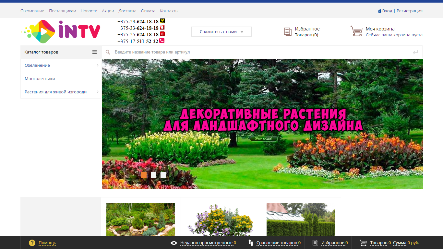The height and width of the screenshot is (249, 443).
Task: Select the first orange slider dot
Action: click(x=144, y=175)
